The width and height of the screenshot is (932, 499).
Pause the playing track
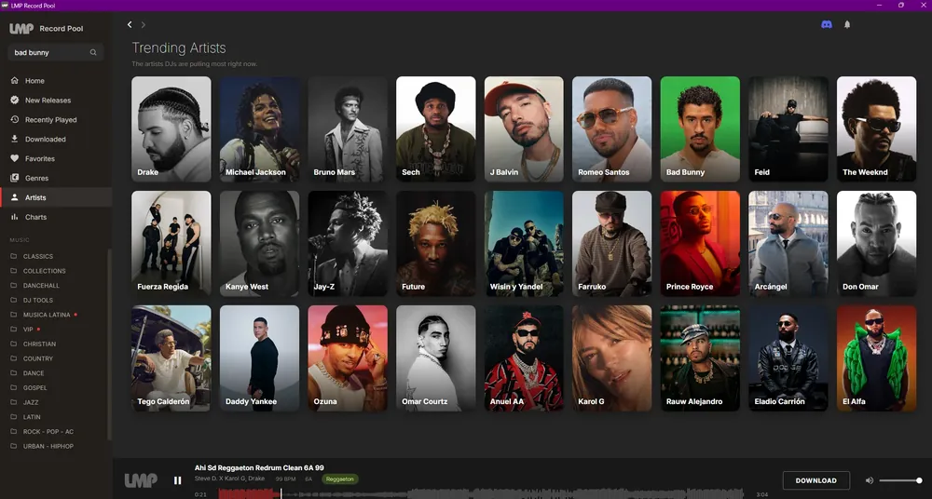[x=177, y=480]
